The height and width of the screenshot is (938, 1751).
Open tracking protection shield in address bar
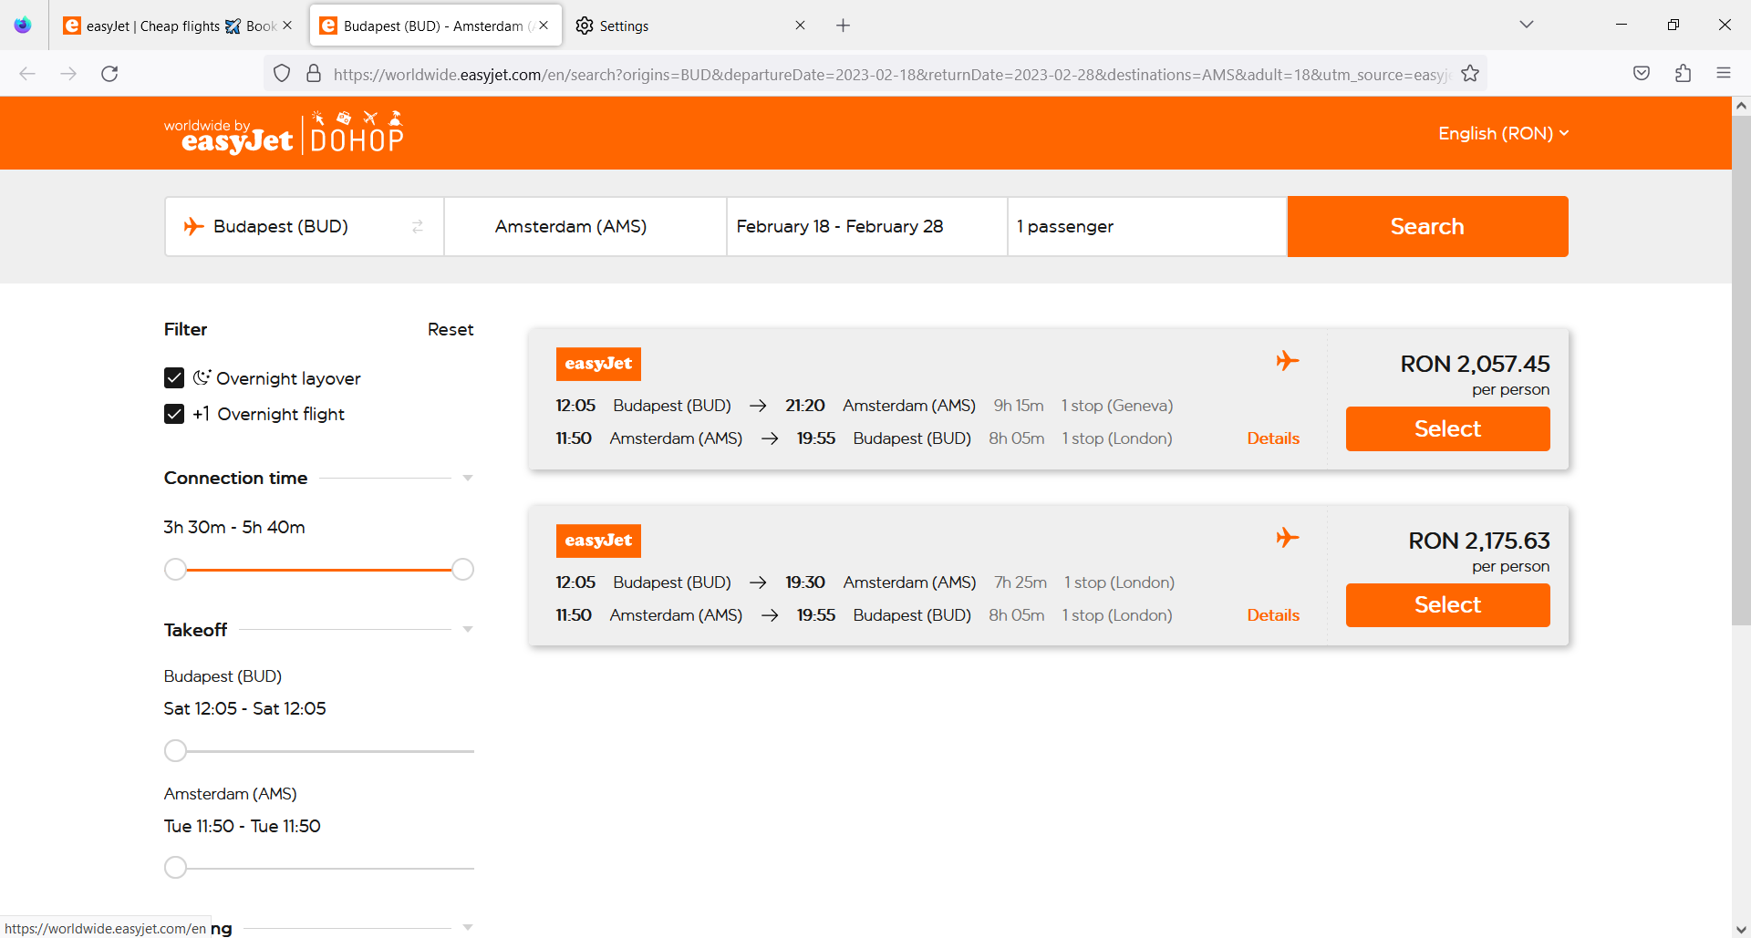pyautogui.click(x=281, y=74)
